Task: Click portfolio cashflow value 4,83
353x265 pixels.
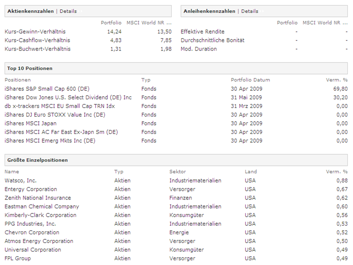Action: 116,40
